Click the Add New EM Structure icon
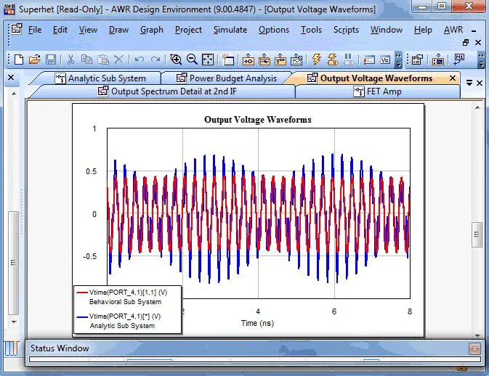The width and height of the screenshot is (489, 376). tap(280, 60)
